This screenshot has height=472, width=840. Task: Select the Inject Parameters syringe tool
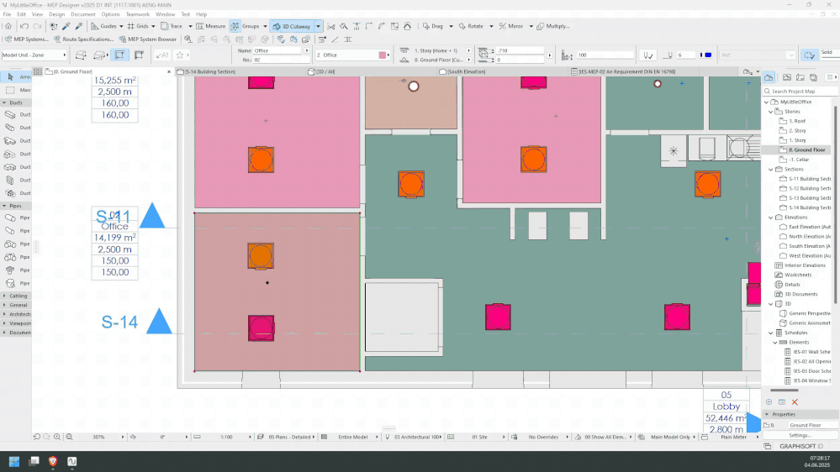tap(79, 26)
